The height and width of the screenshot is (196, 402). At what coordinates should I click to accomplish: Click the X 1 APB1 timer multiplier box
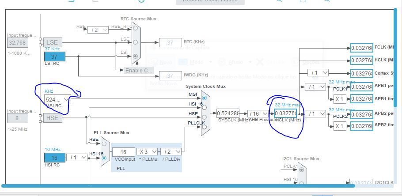click(x=340, y=98)
